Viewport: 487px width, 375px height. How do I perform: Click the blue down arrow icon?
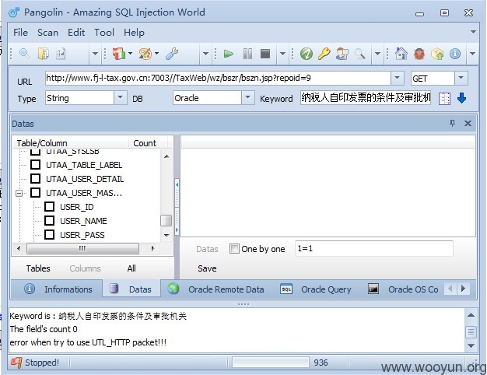462,98
